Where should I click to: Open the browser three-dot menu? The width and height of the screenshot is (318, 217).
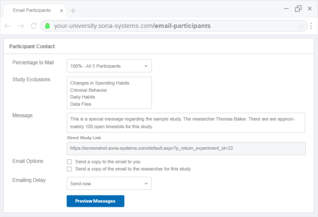tap(311, 25)
